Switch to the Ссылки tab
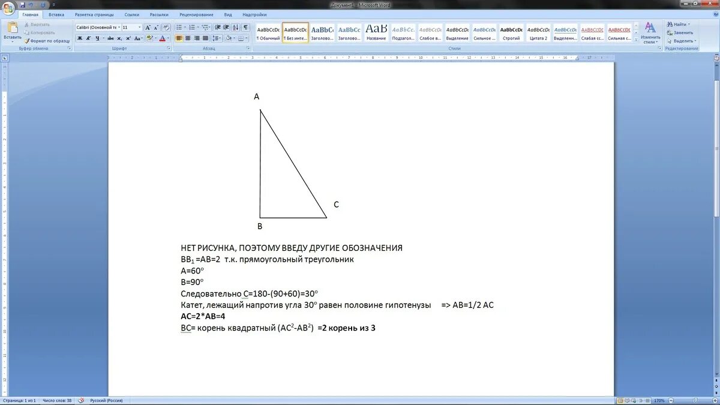Image resolution: width=720 pixels, height=405 pixels. tap(132, 14)
